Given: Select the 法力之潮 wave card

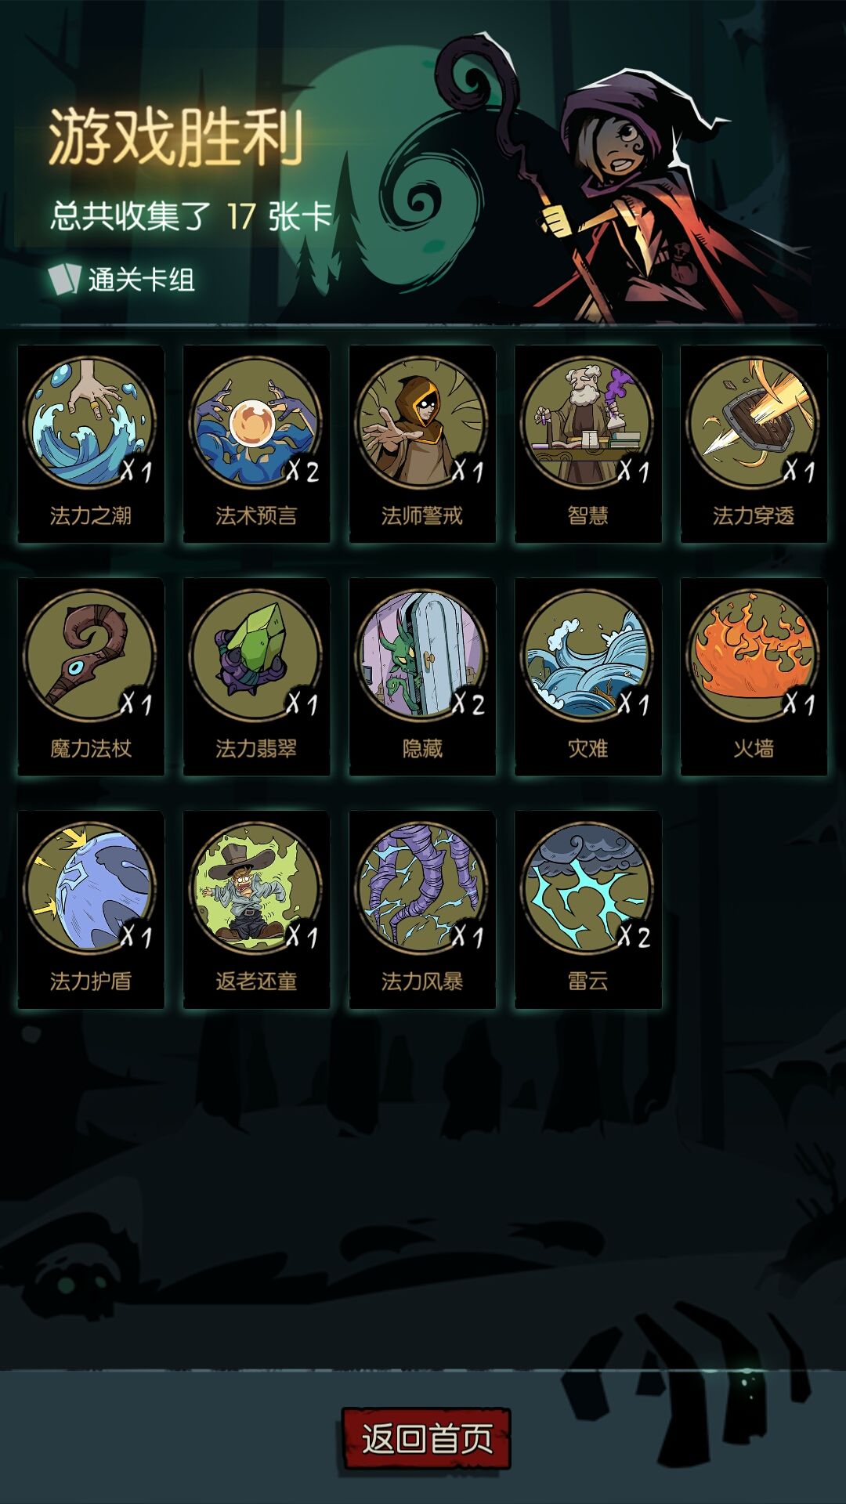Looking at the screenshot, I should click(x=91, y=444).
